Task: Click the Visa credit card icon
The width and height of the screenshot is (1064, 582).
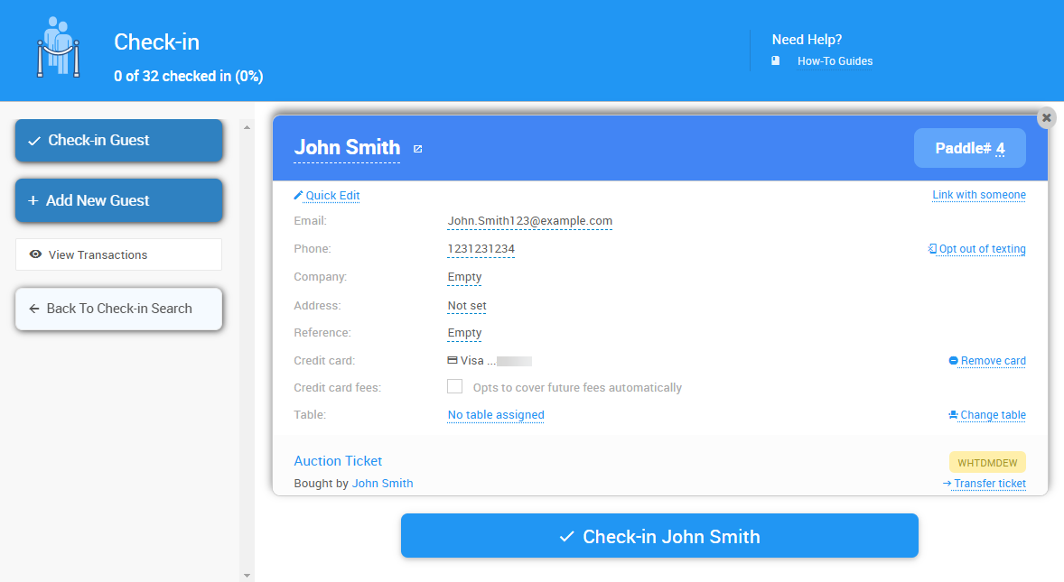Action: (x=453, y=361)
